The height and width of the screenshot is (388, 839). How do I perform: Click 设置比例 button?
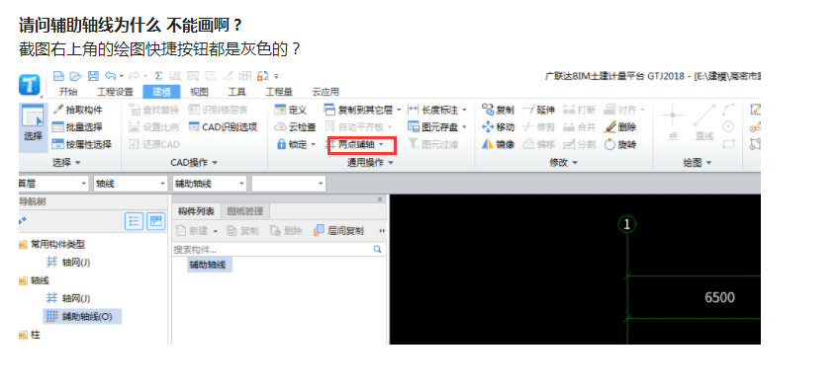coord(154,127)
